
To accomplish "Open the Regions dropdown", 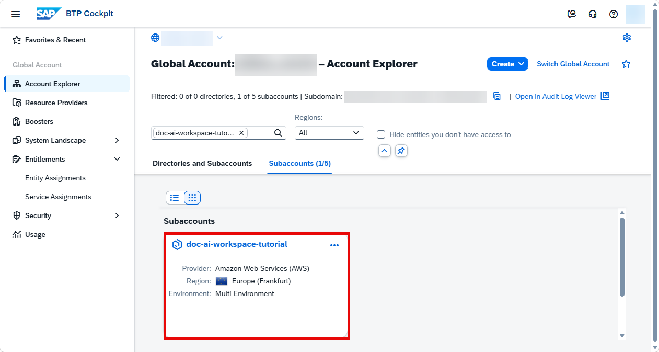I will (x=329, y=133).
